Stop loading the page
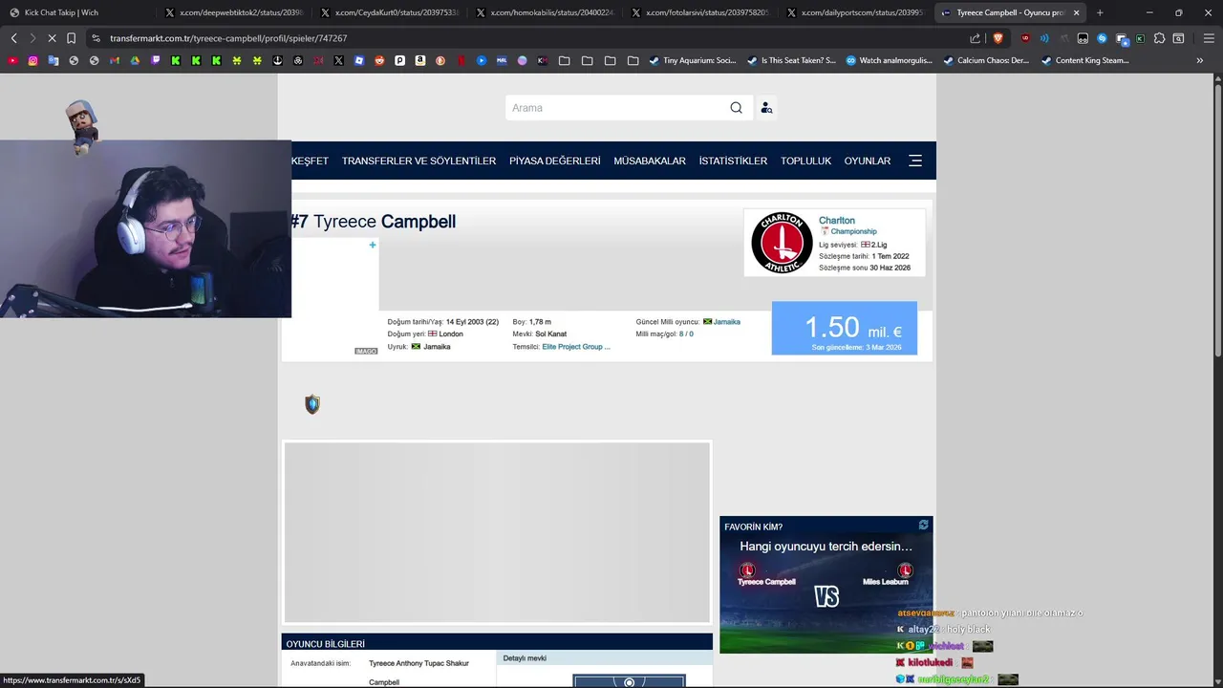This screenshot has width=1223, height=688. point(52,38)
